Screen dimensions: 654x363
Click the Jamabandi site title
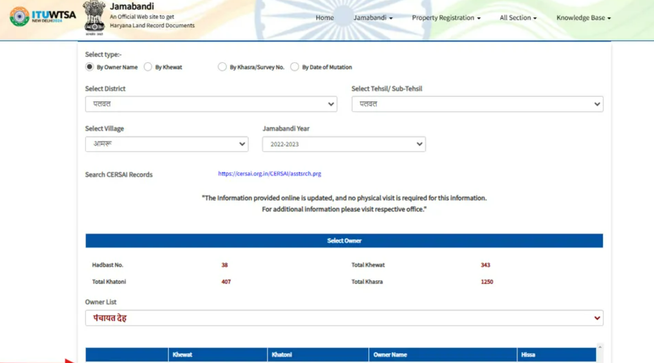click(132, 7)
